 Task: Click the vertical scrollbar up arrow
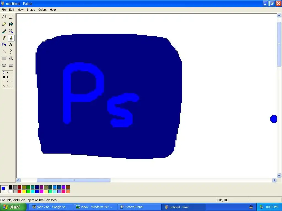click(x=279, y=16)
